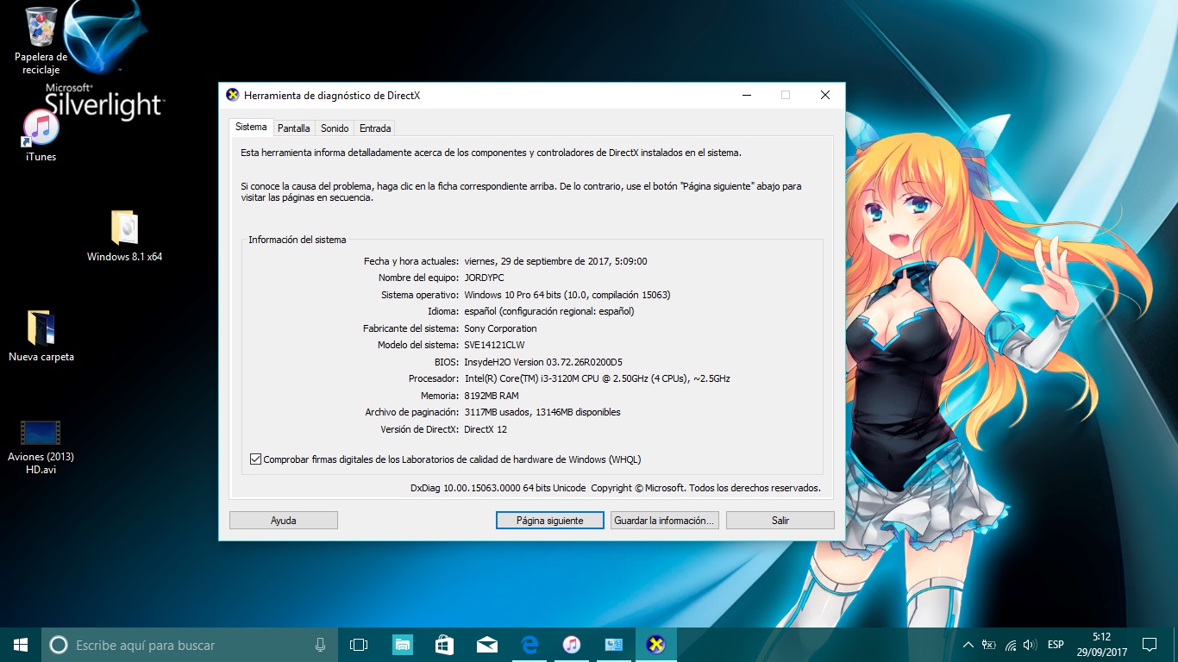This screenshot has height=662, width=1178.
Task: Open the Wi-Fi network icon in the tray
Action: (x=1009, y=644)
